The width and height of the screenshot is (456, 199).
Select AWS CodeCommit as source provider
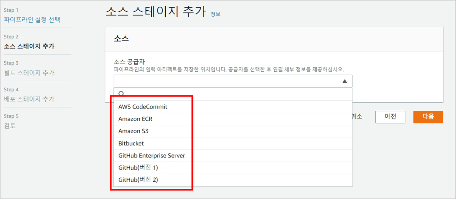pyautogui.click(x=233, y=107)
